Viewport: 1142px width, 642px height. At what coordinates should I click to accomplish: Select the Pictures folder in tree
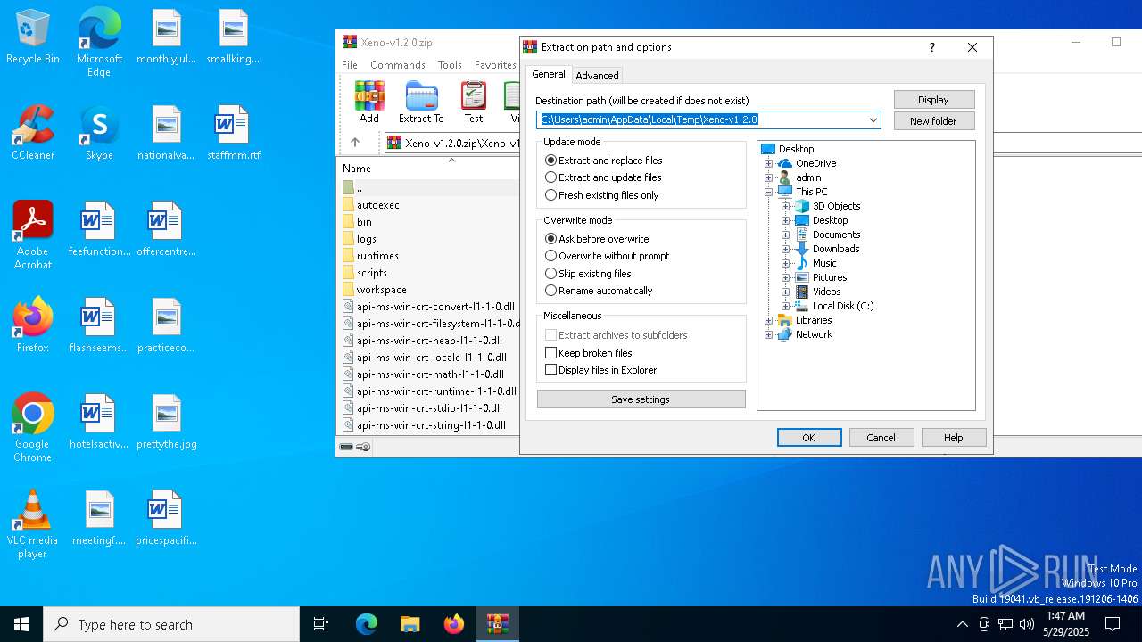(821, 278)
